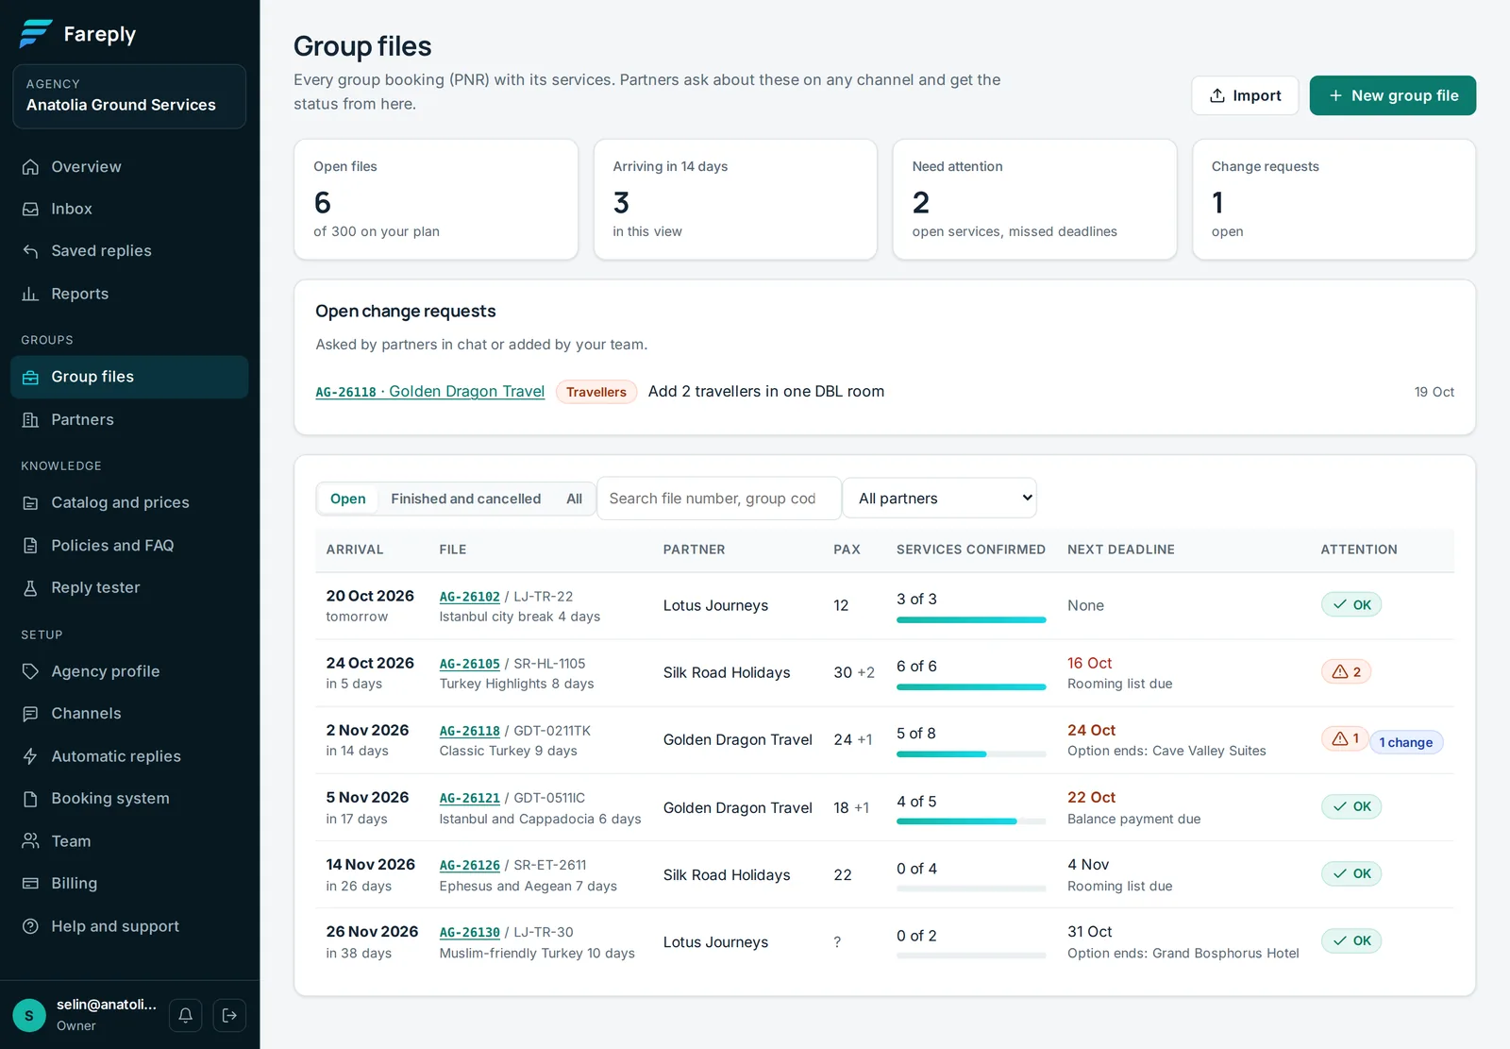Open Overview via its home icon

point(30,167)
